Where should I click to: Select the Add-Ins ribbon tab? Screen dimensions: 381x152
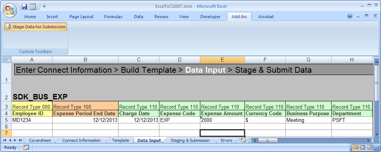tap(239, 17)
